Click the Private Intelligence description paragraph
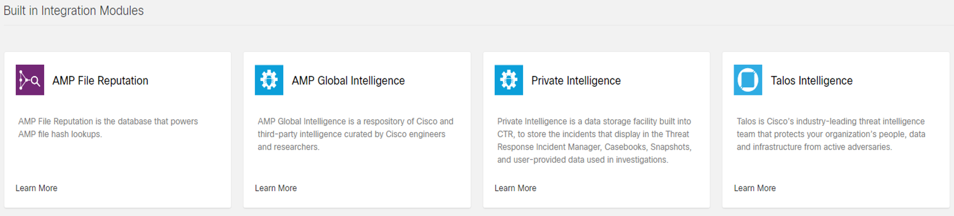Screen dimensions: 954x216 tap(594, 140)
